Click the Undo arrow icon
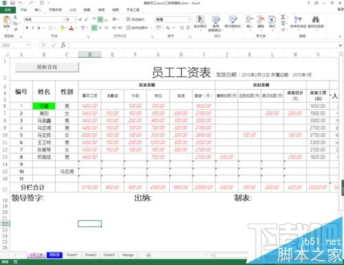Viewport: 344px width, 265px height. point(21,3)
